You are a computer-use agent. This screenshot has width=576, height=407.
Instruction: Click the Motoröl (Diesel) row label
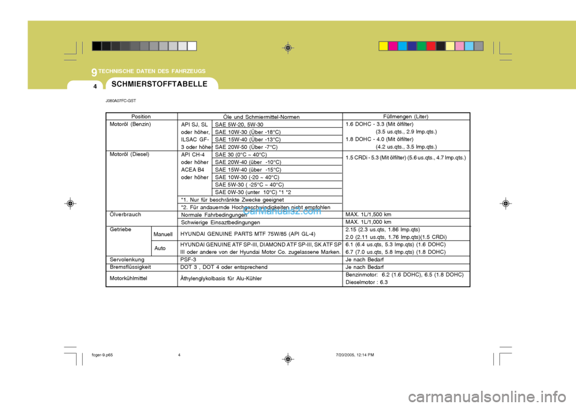[130, 154]
